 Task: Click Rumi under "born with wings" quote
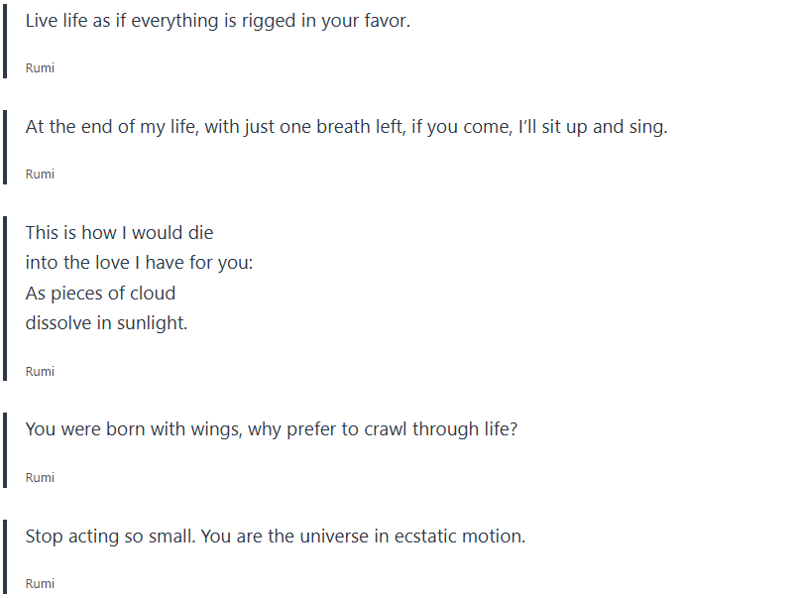[x=40, y=478]
